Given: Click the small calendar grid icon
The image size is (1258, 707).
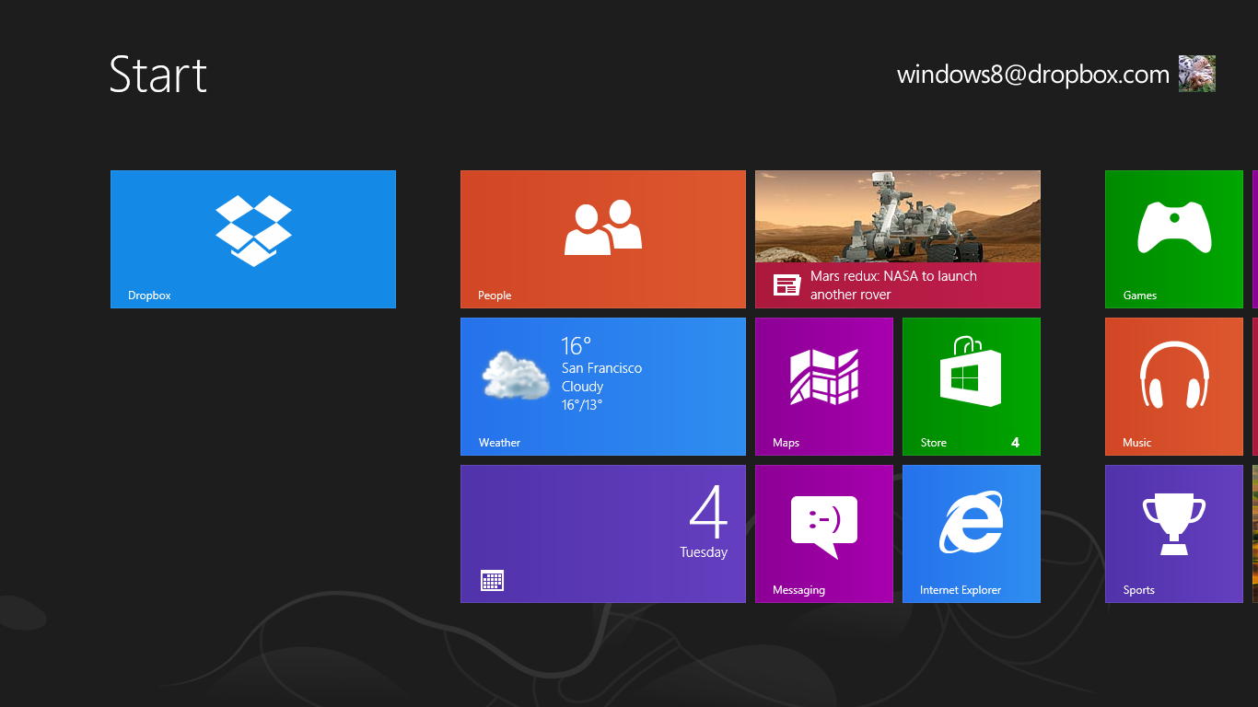Looking at the screenshot, I should coord(493,581).
